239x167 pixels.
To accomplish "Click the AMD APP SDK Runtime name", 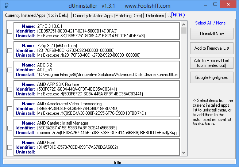I will pyautogui.click(x=58, y=84).
